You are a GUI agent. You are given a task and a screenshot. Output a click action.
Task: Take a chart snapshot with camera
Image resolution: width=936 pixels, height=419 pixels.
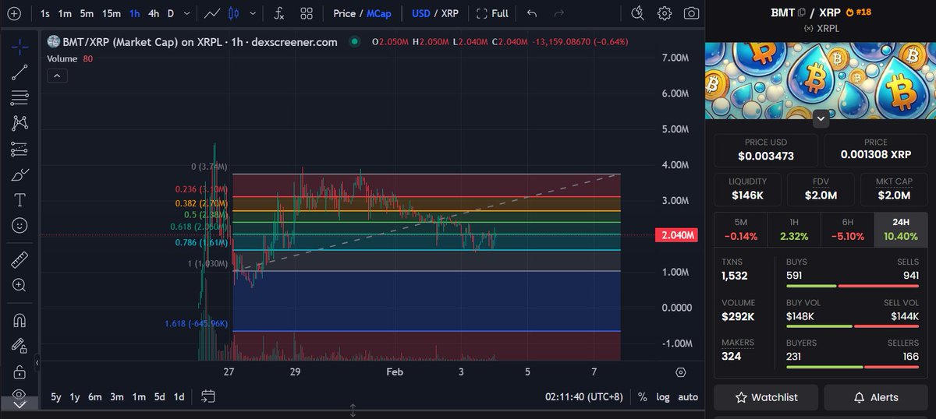coord(691,13)
